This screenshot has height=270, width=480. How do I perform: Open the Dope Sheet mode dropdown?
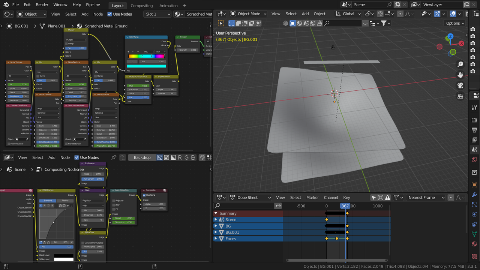coord(250,198)
